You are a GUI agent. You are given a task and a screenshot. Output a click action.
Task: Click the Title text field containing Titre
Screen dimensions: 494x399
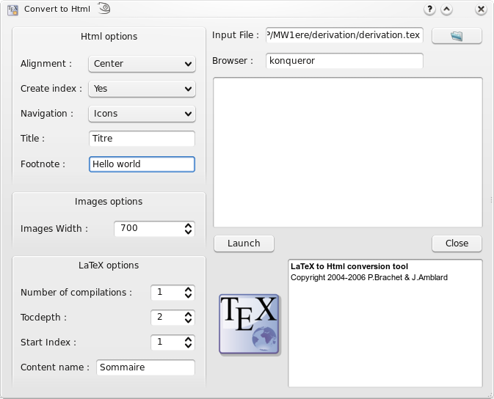point(142,139)
